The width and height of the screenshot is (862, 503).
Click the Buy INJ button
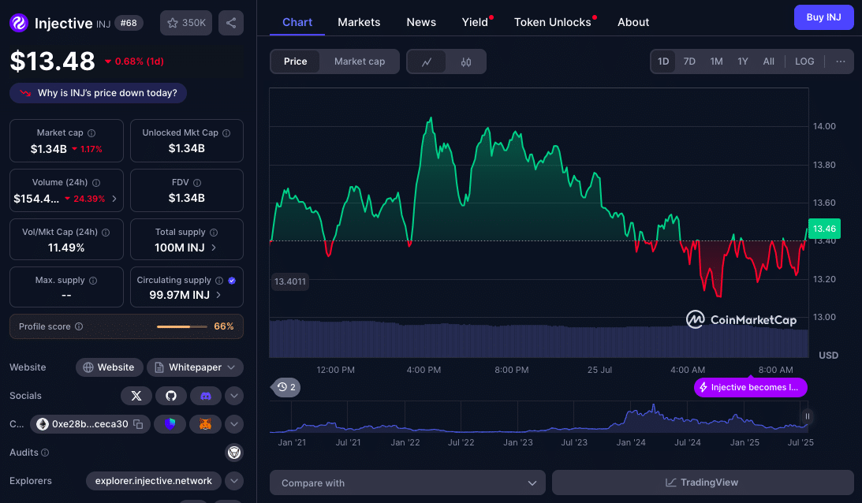(823, 17)
